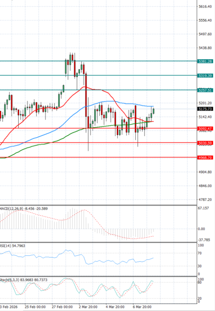Screen dimensions: 215x311
Task: Select the 5319.39 teal level label
Action: [205, 76]
